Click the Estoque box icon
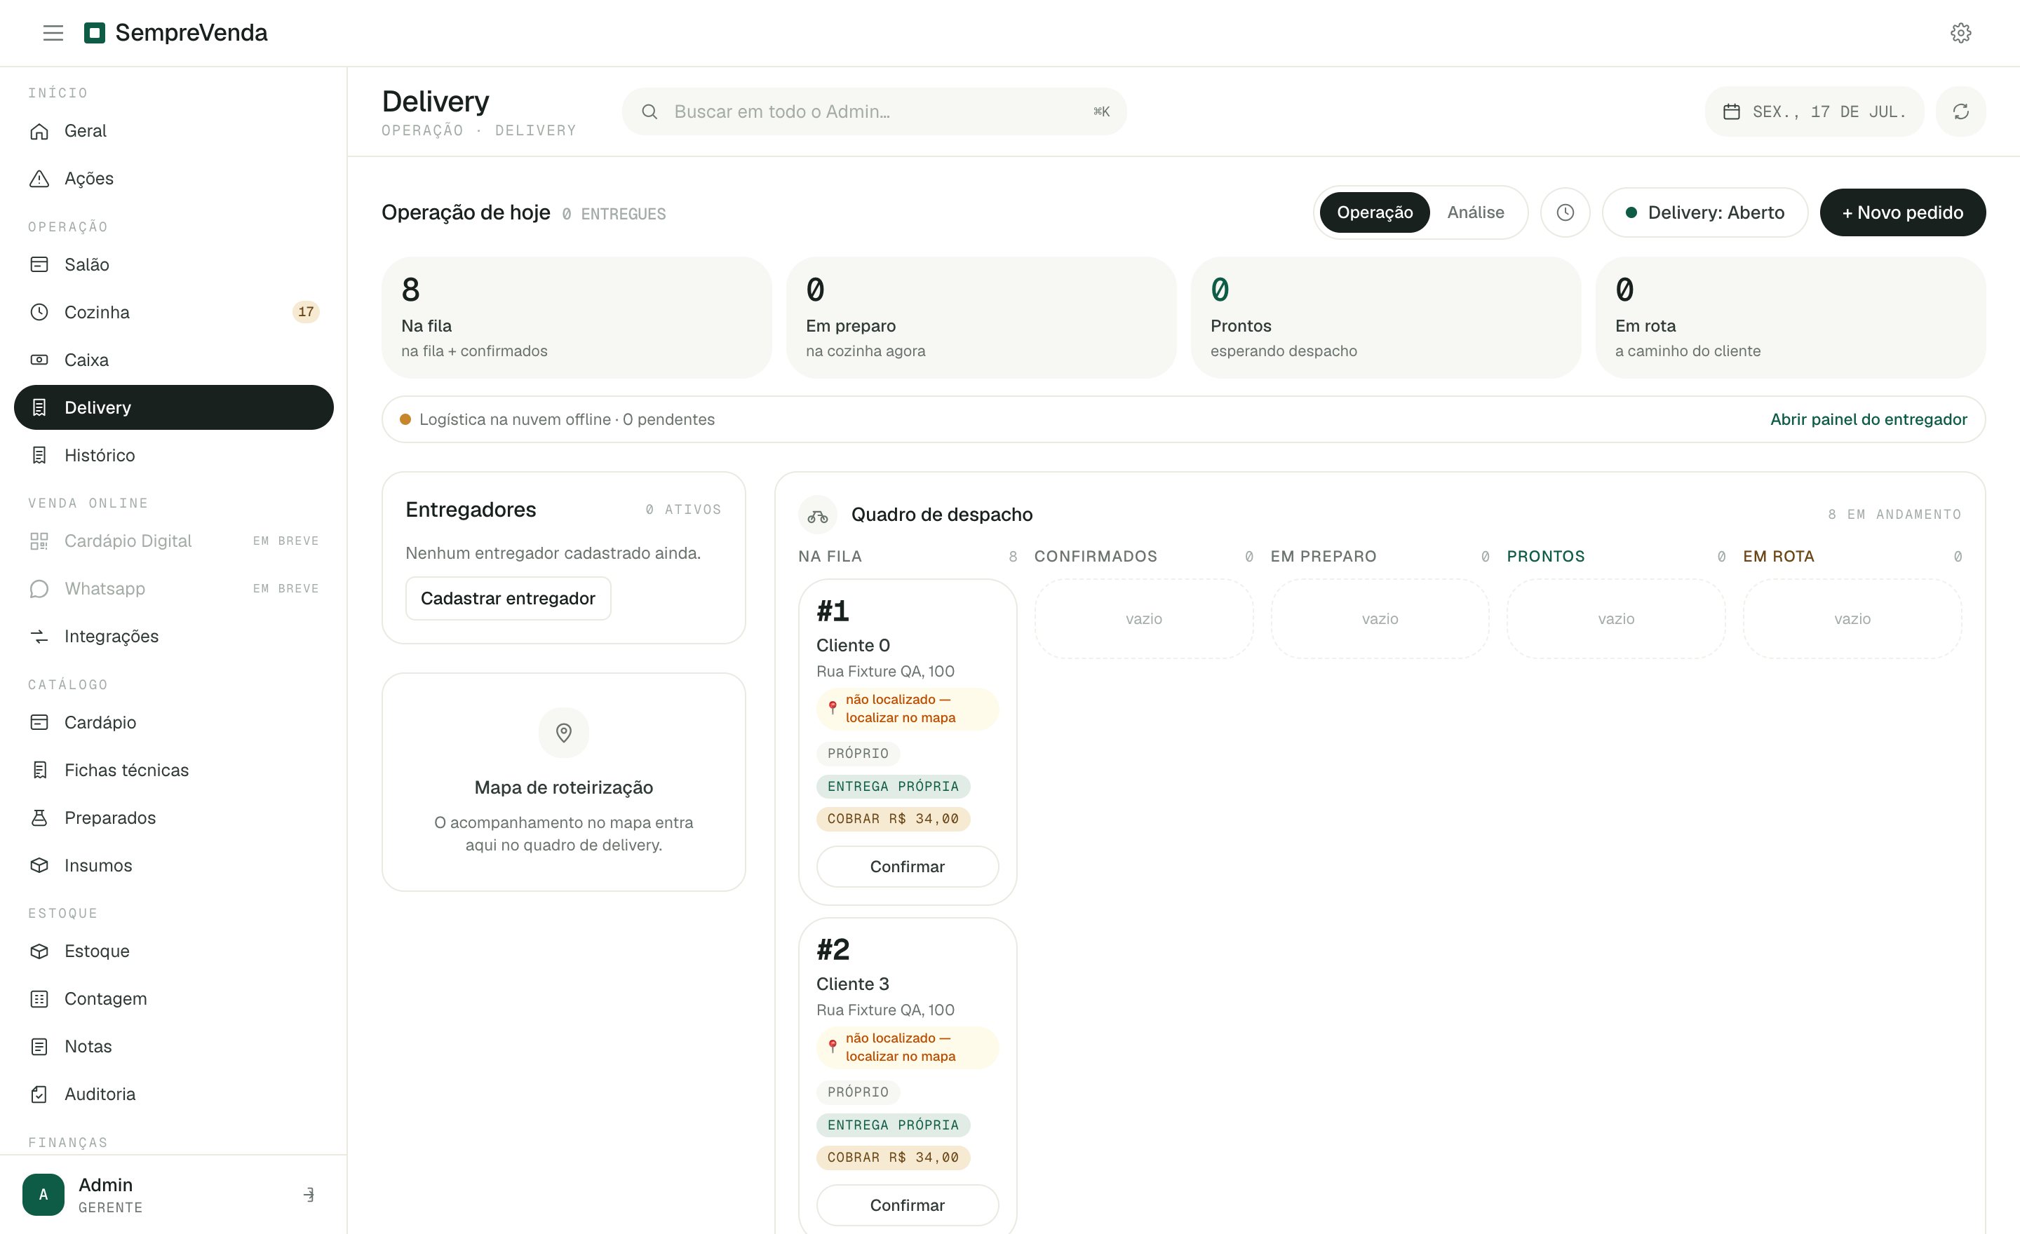This screenshot has width=2020, height=1234. (x=39, y=951)
